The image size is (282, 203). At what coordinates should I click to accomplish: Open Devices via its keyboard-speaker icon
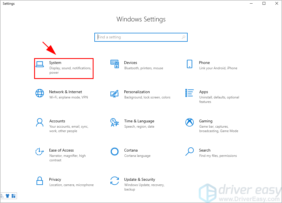115,64
